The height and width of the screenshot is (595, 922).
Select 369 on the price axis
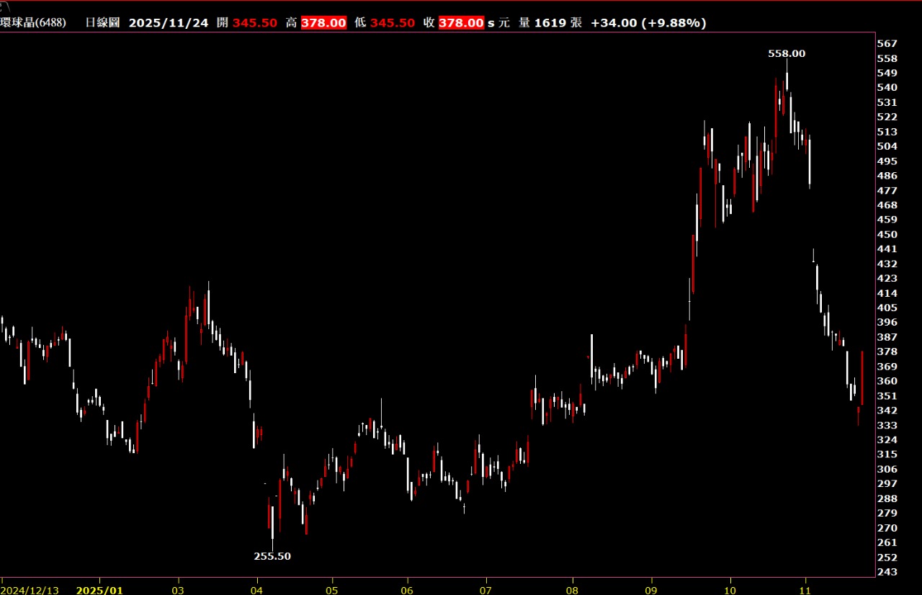(887, 367)
